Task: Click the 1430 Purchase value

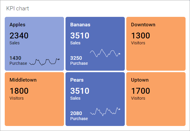Action: [x=15, y=58]
